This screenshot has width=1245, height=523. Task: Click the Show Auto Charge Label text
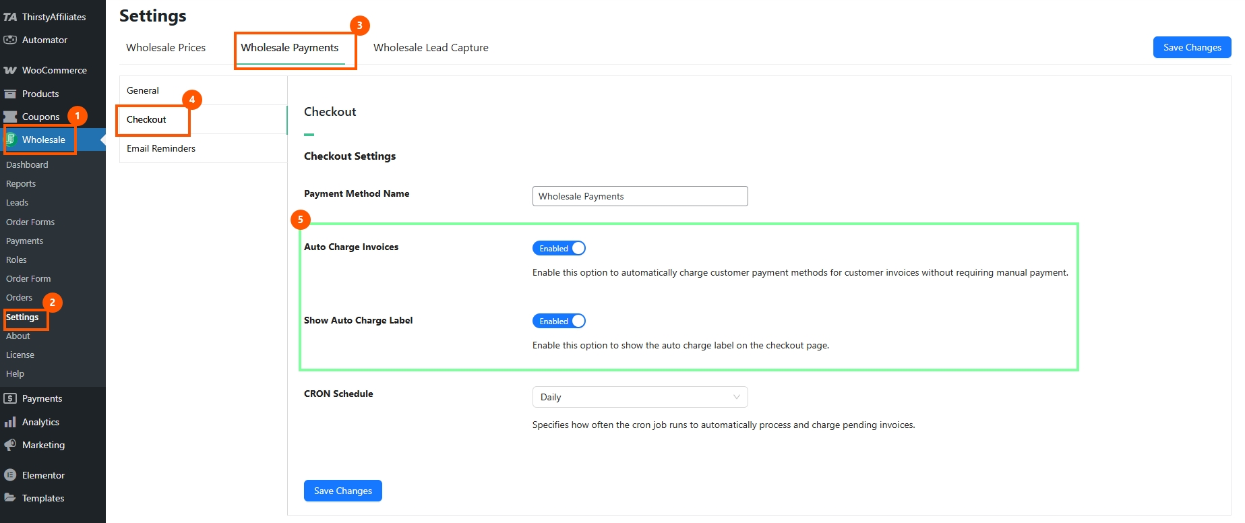pyautogui.click(x=358, y=320)
